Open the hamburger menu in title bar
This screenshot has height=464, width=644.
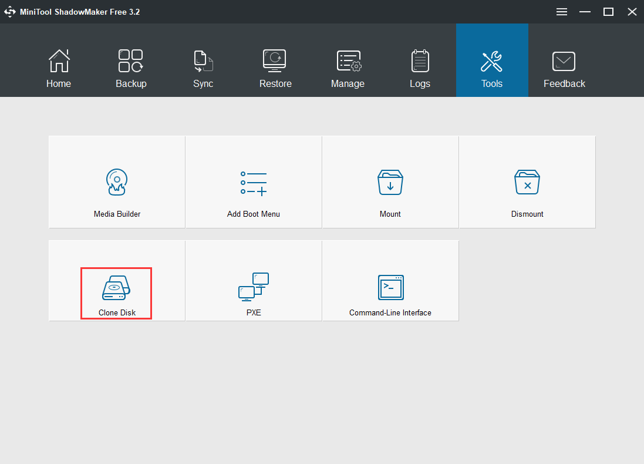[x=562, y=12]
